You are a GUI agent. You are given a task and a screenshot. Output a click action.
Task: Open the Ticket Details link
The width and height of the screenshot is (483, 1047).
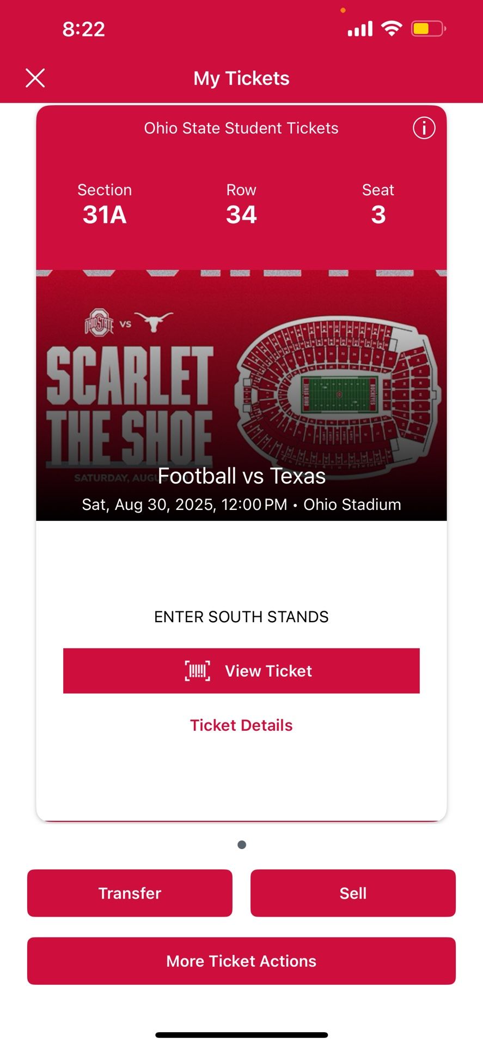[241, 725]
